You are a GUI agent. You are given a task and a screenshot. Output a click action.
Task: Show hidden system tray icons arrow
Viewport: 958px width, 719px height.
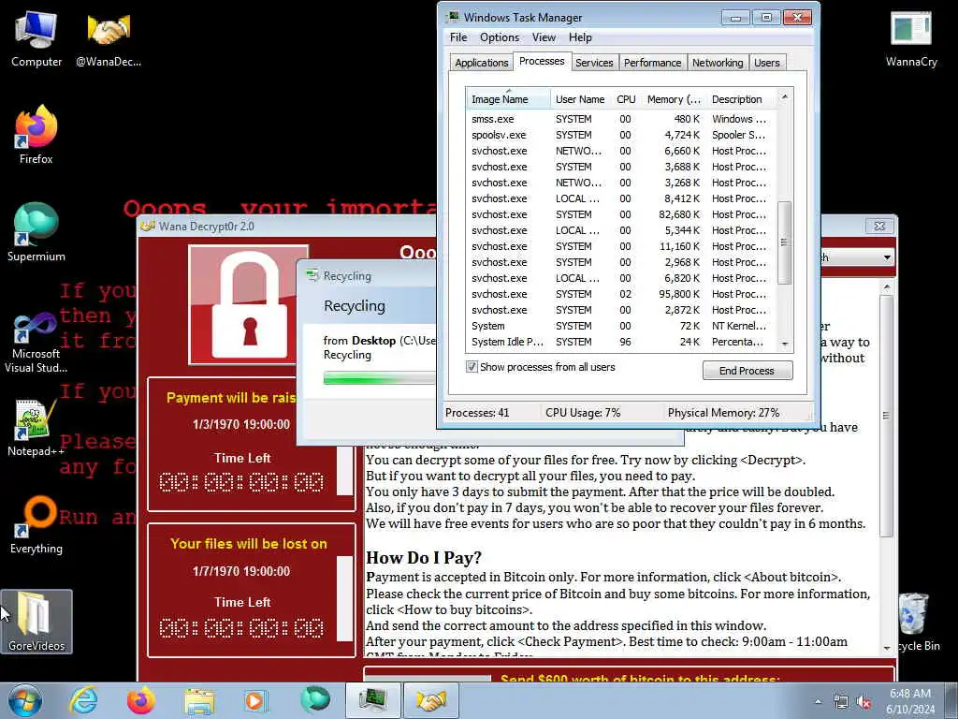[x=818, y=701]
